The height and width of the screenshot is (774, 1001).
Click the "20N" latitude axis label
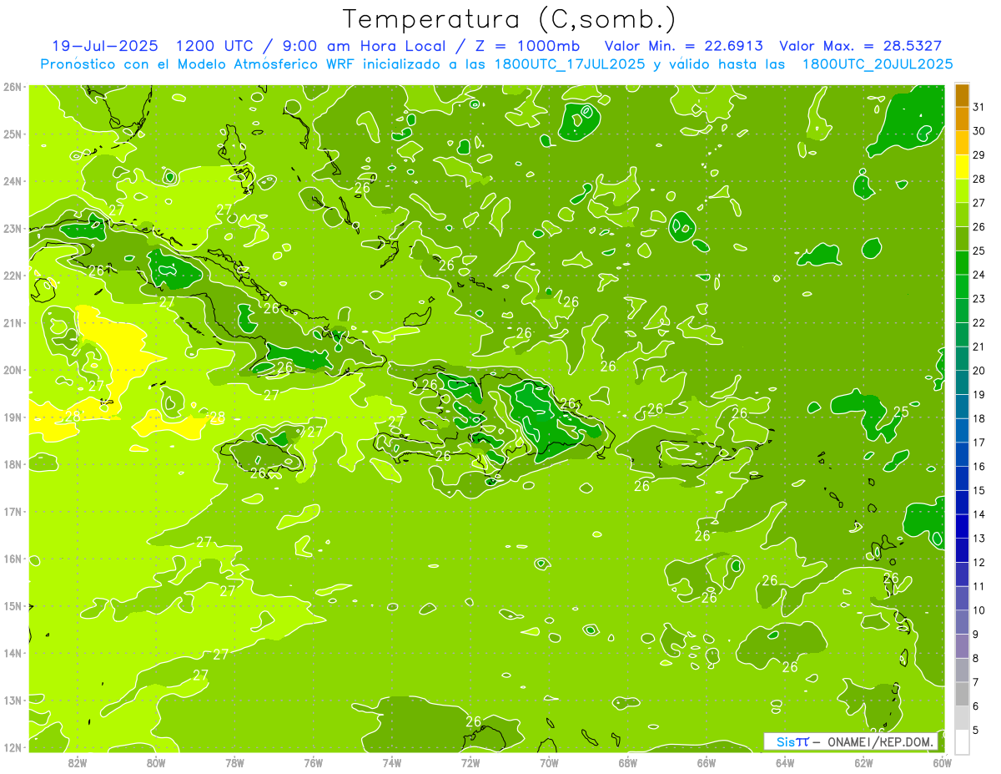coord(12,370)
